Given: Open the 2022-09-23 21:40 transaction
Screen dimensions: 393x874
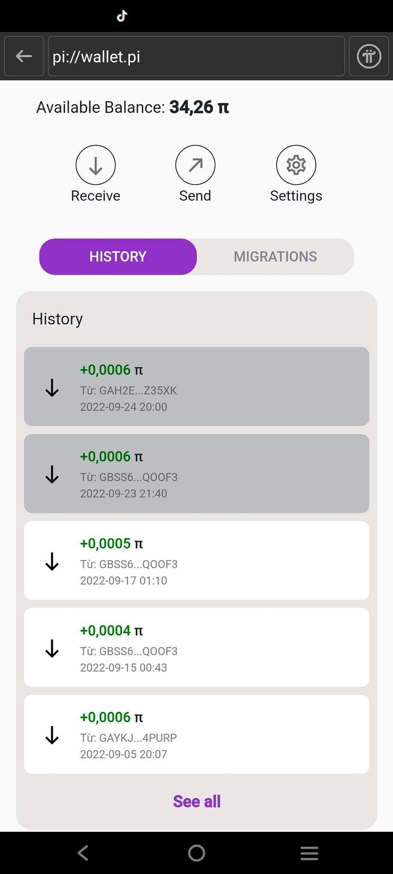Looking at the screenshot, I should click(x=196, y=474).
